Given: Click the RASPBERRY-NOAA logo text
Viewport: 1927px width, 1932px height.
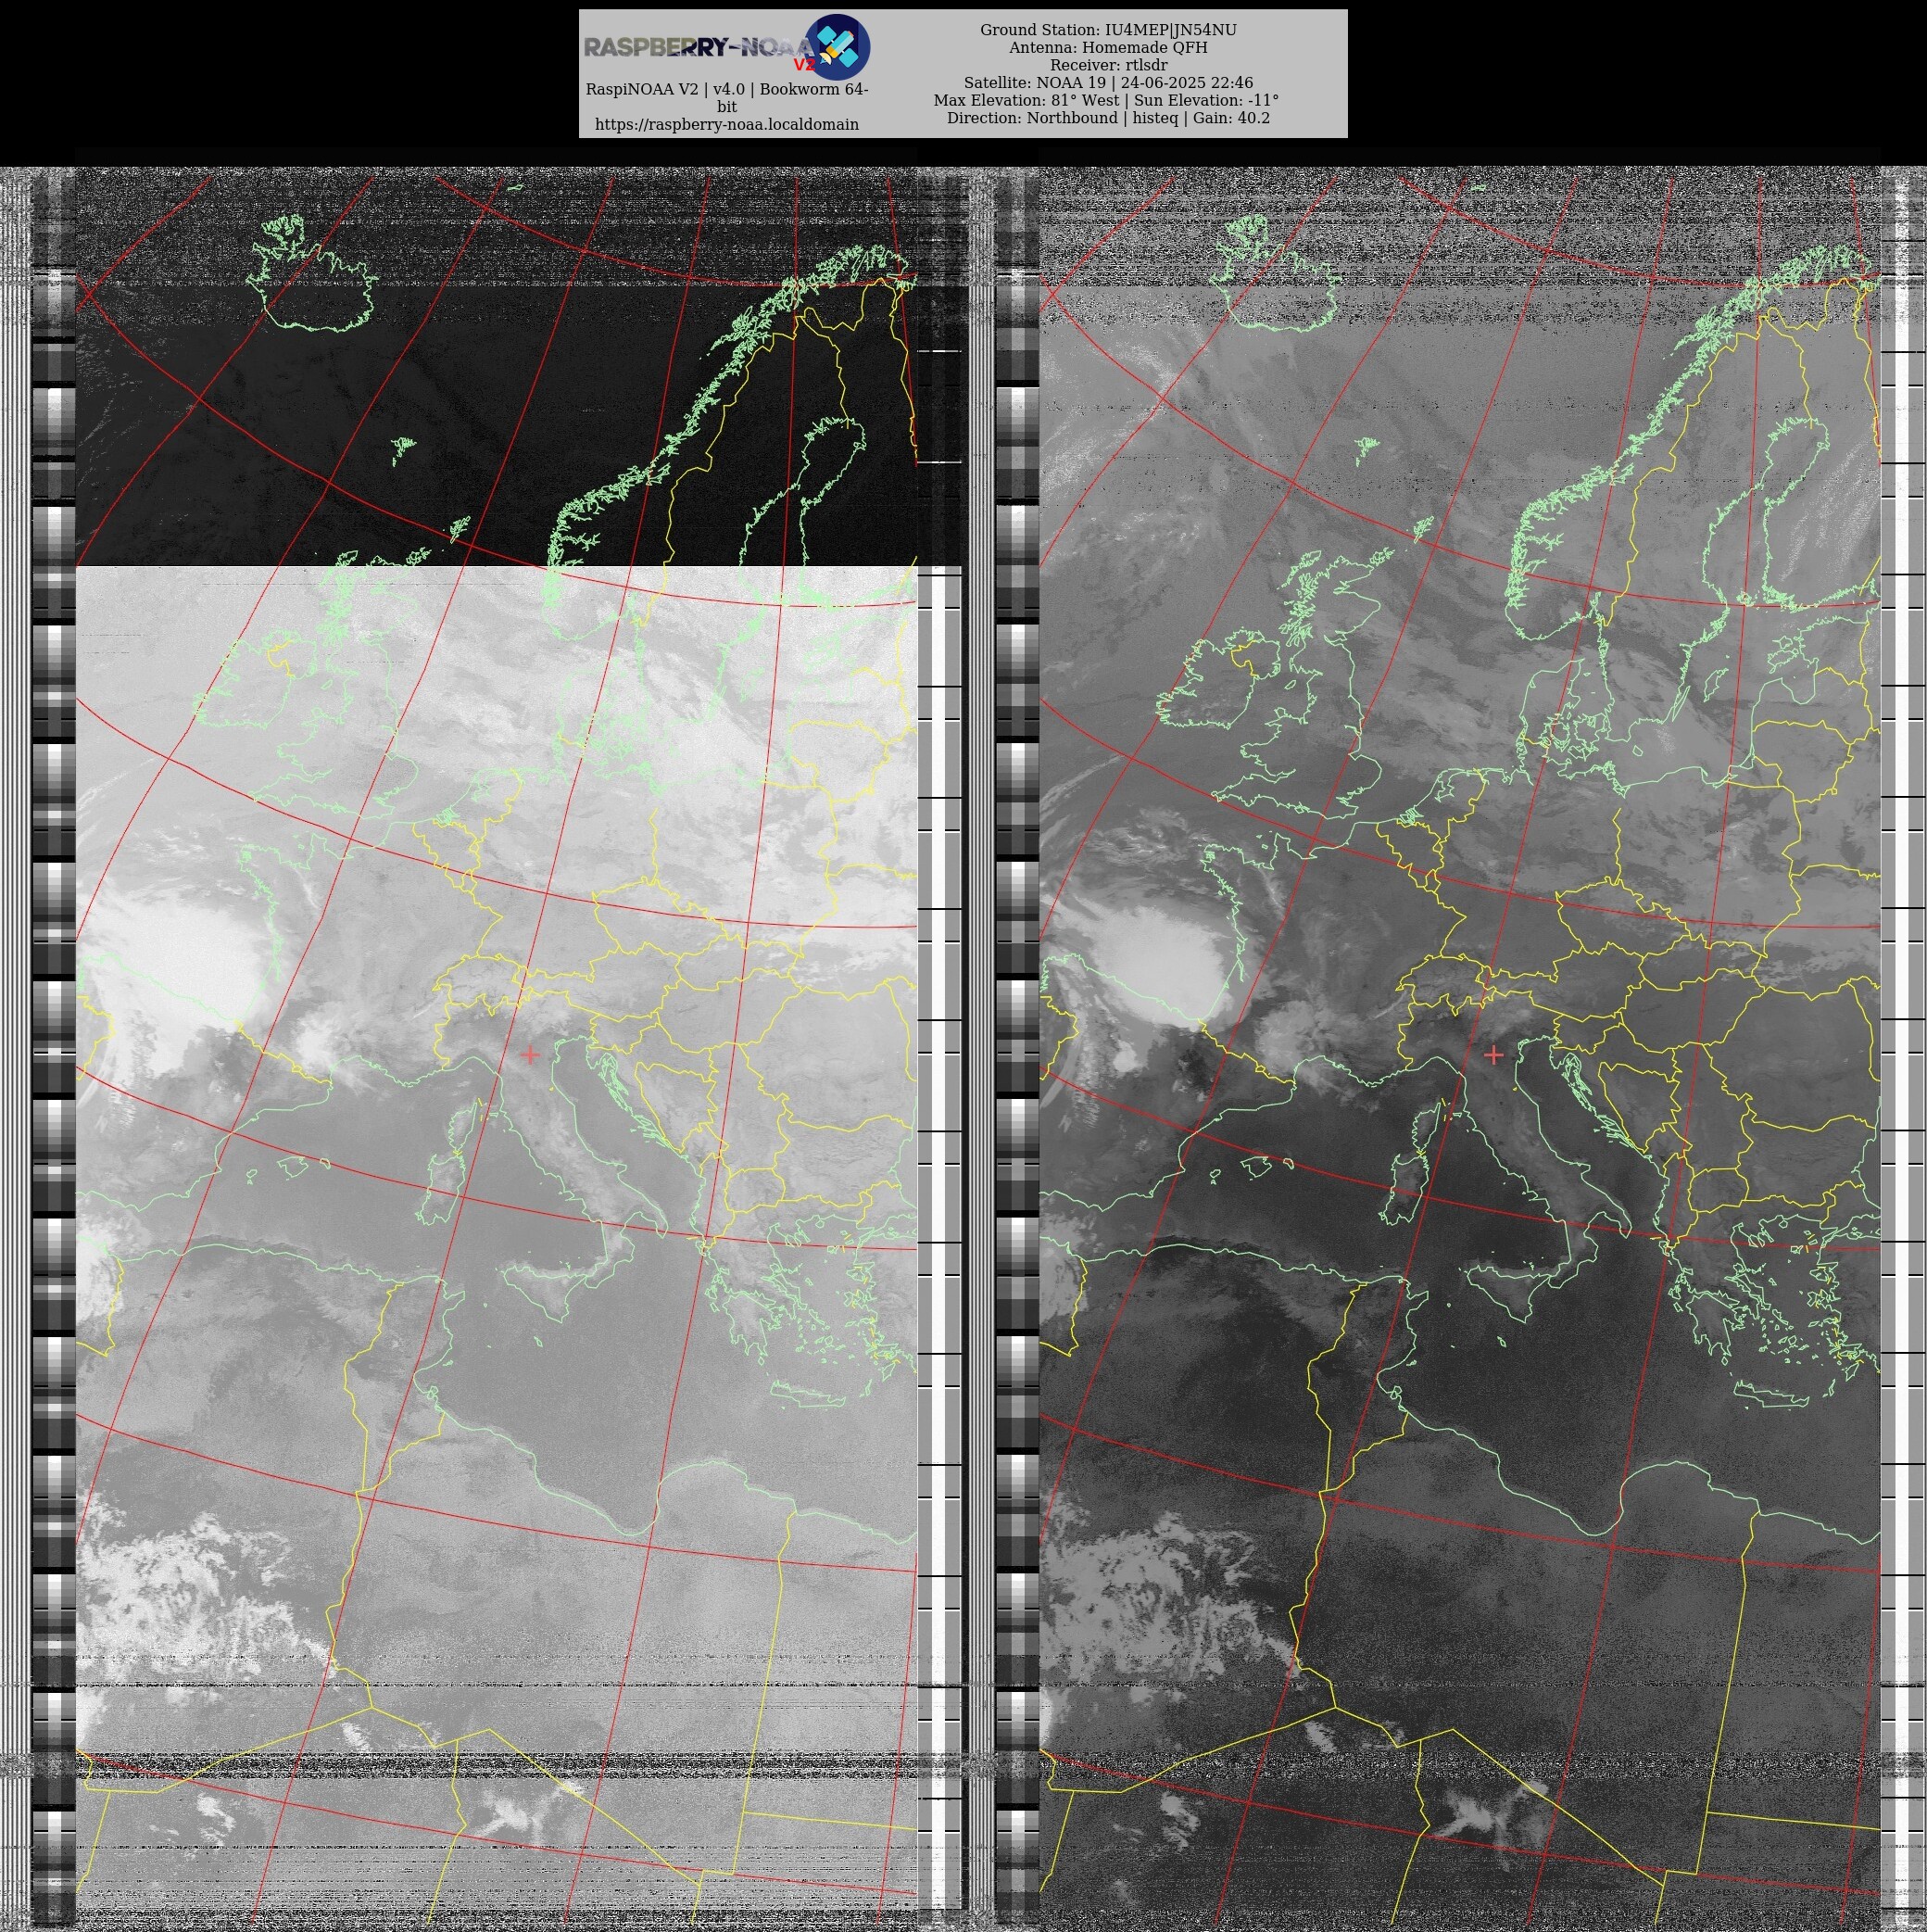Looking at the screenshot, I should pos(699,48).
